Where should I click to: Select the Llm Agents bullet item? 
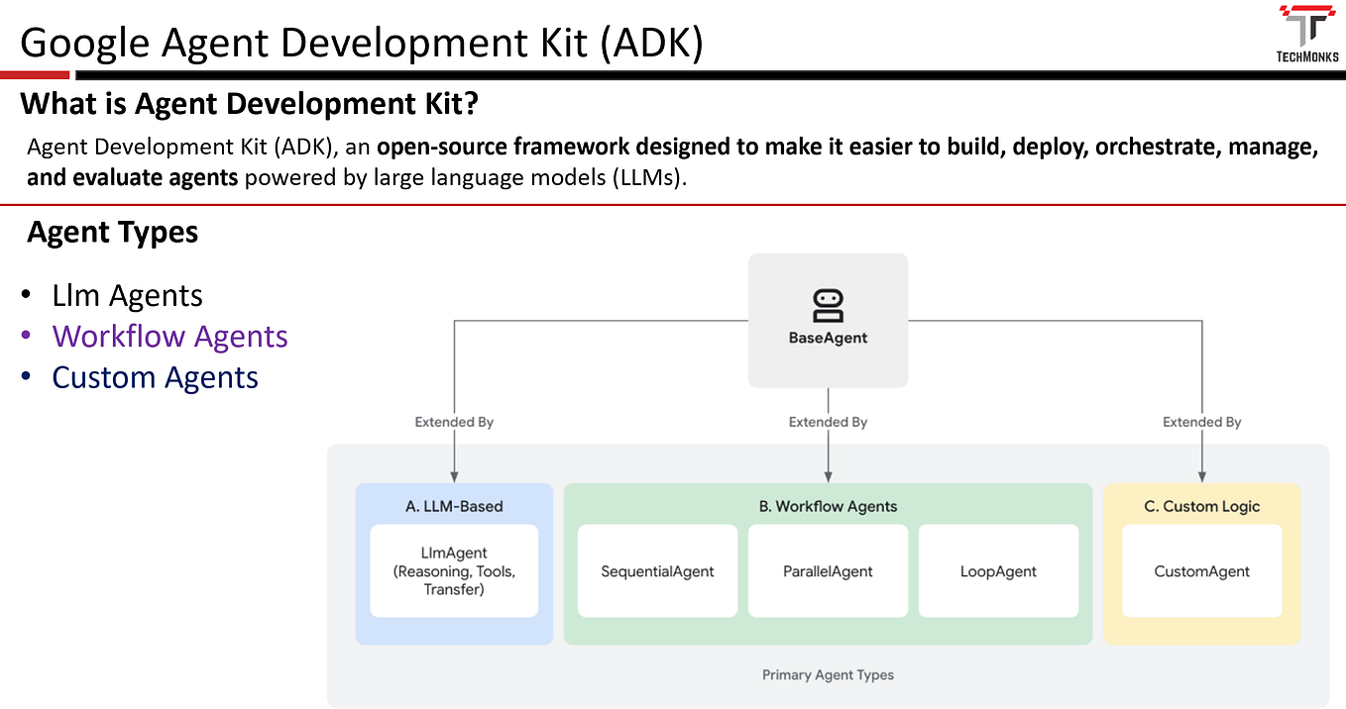[x=127, y=295]
